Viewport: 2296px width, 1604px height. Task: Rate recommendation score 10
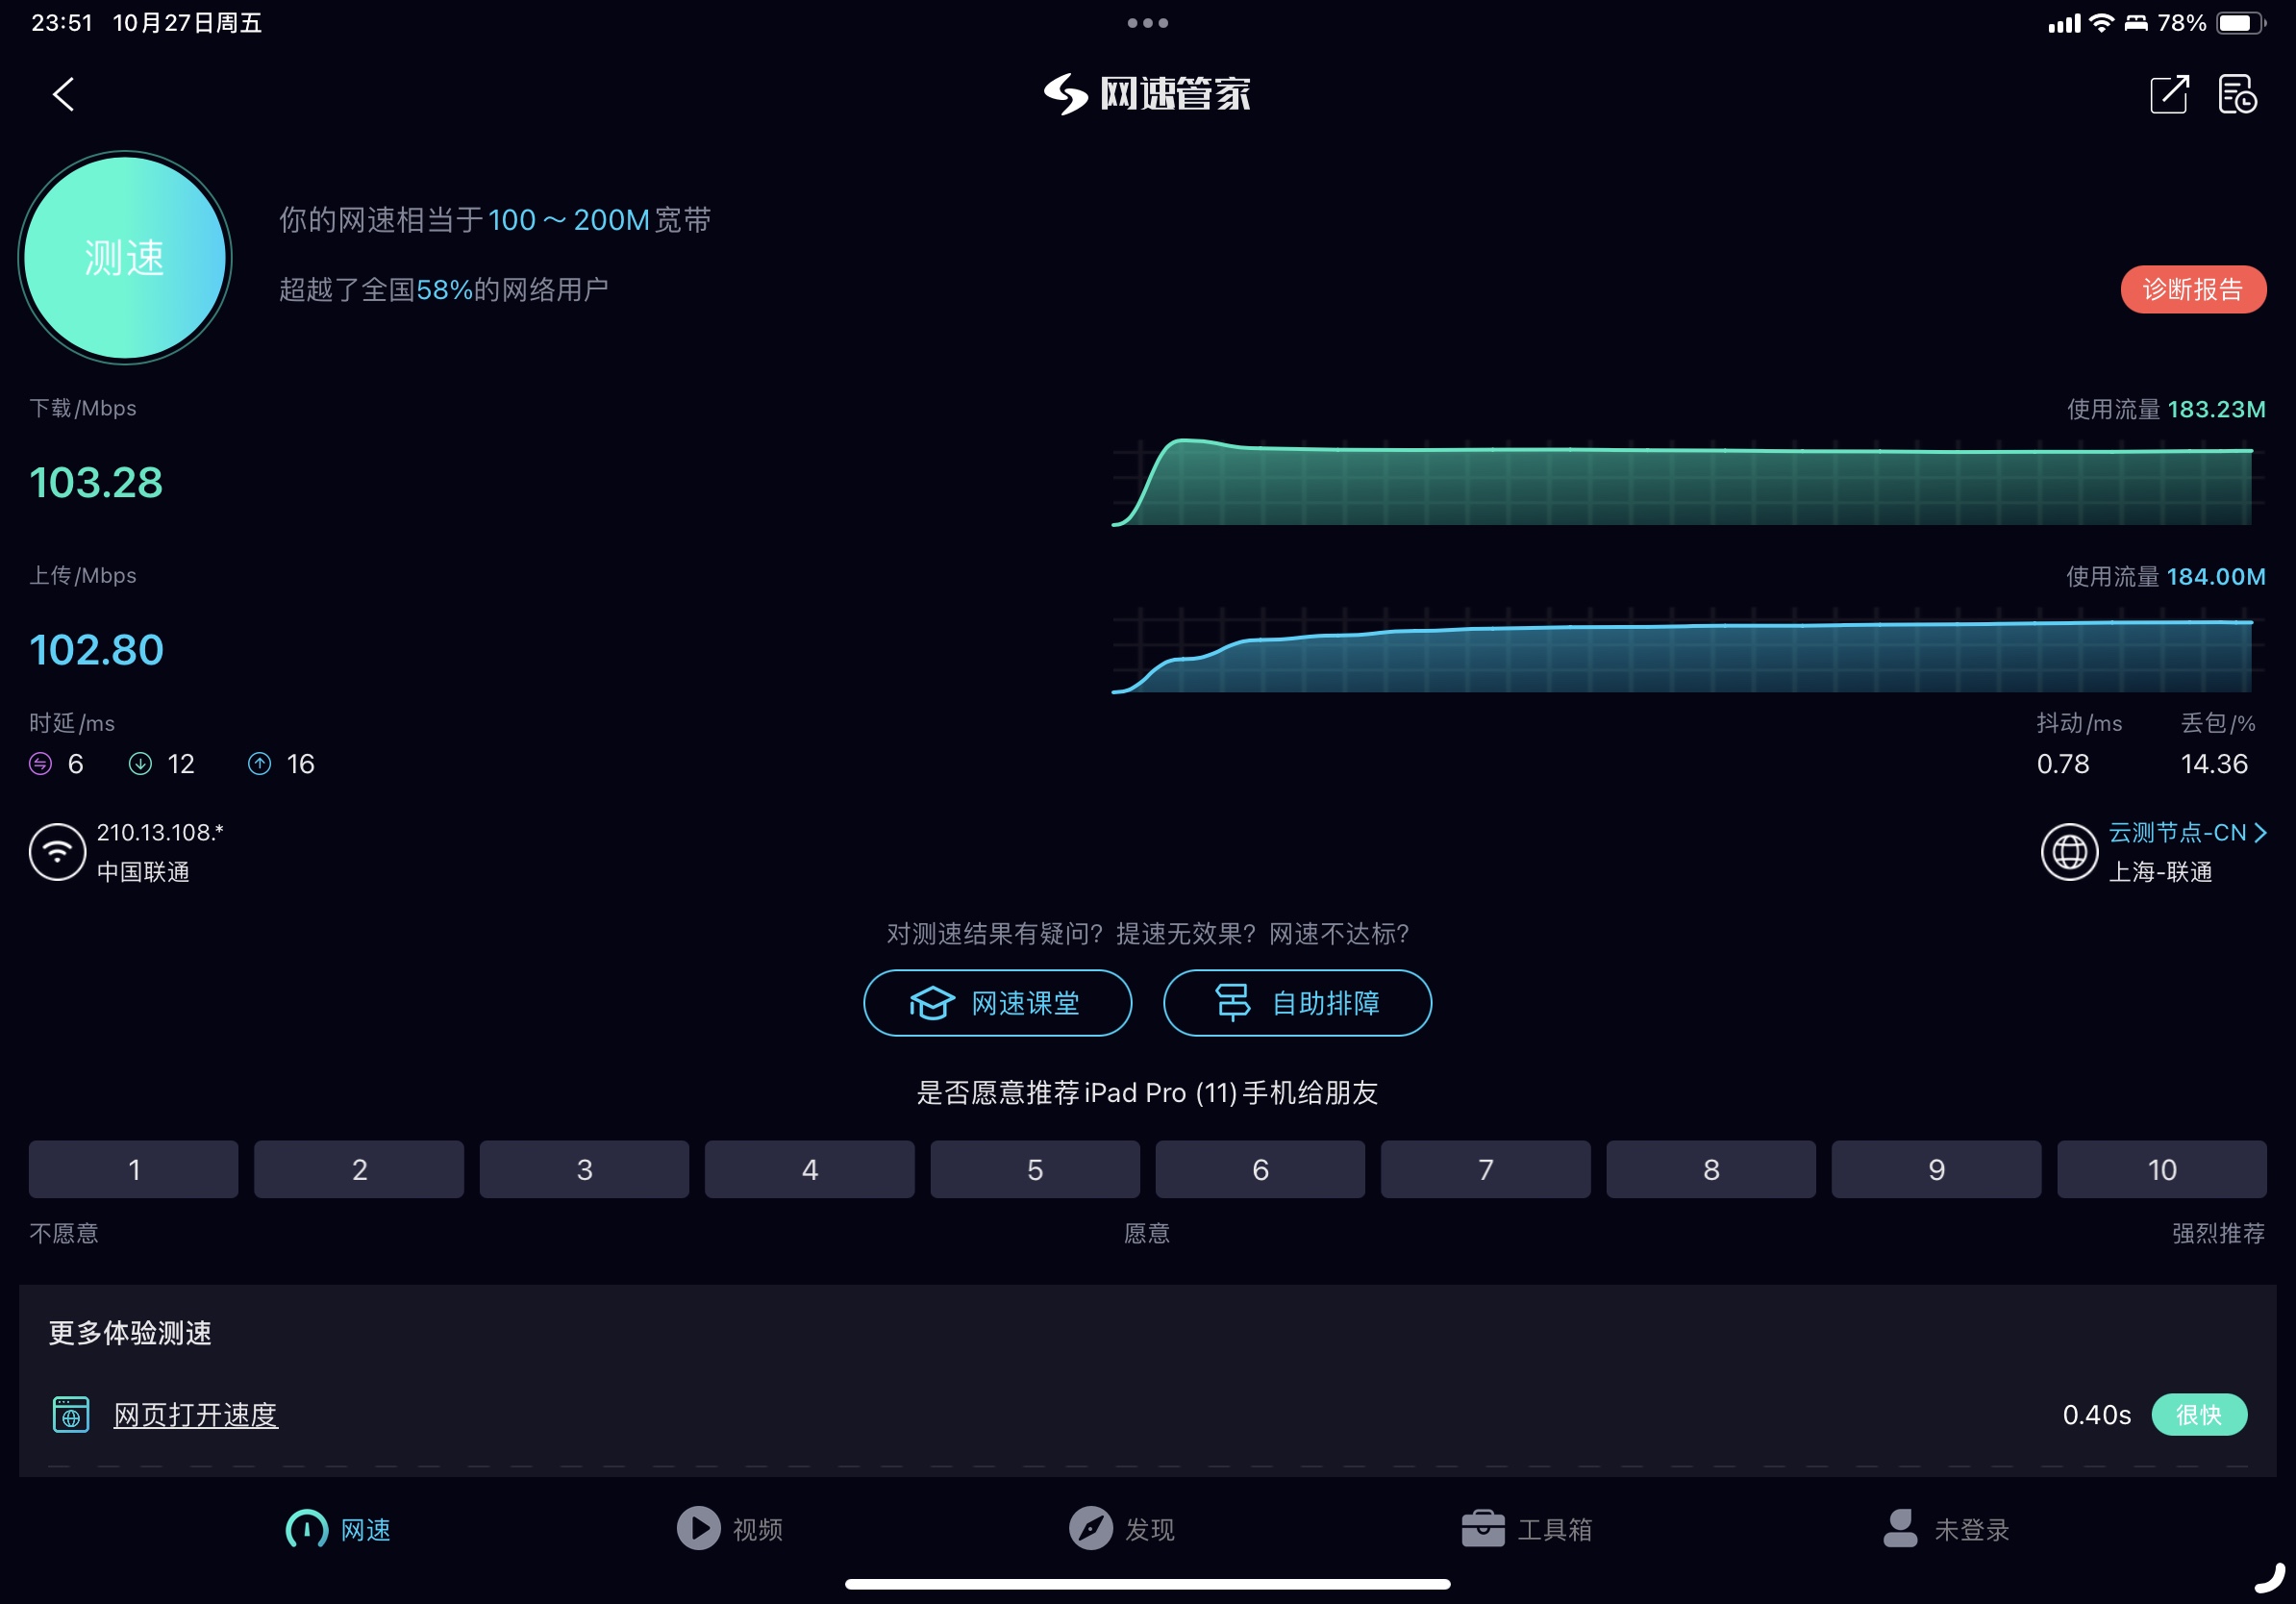pyautogui.click(x=2162, y=1169)
